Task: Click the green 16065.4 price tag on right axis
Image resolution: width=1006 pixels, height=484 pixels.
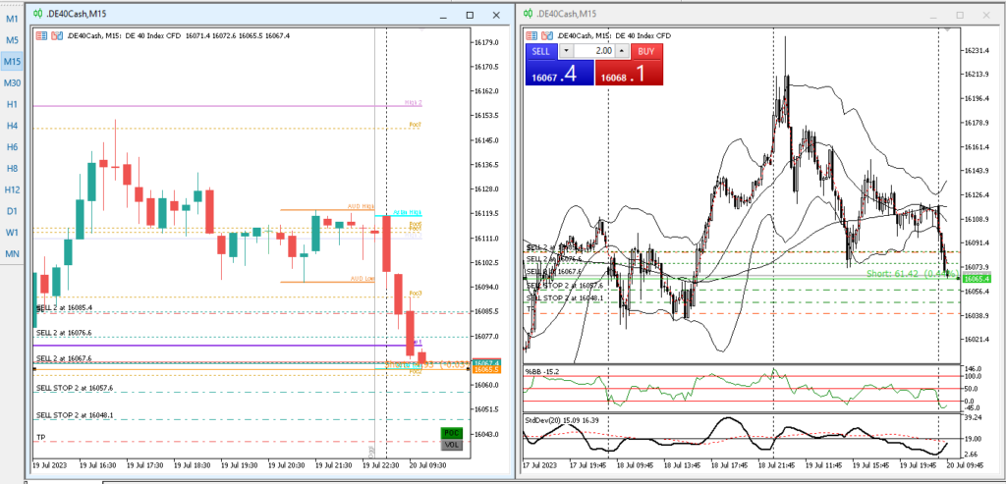Action: [978, 278]
